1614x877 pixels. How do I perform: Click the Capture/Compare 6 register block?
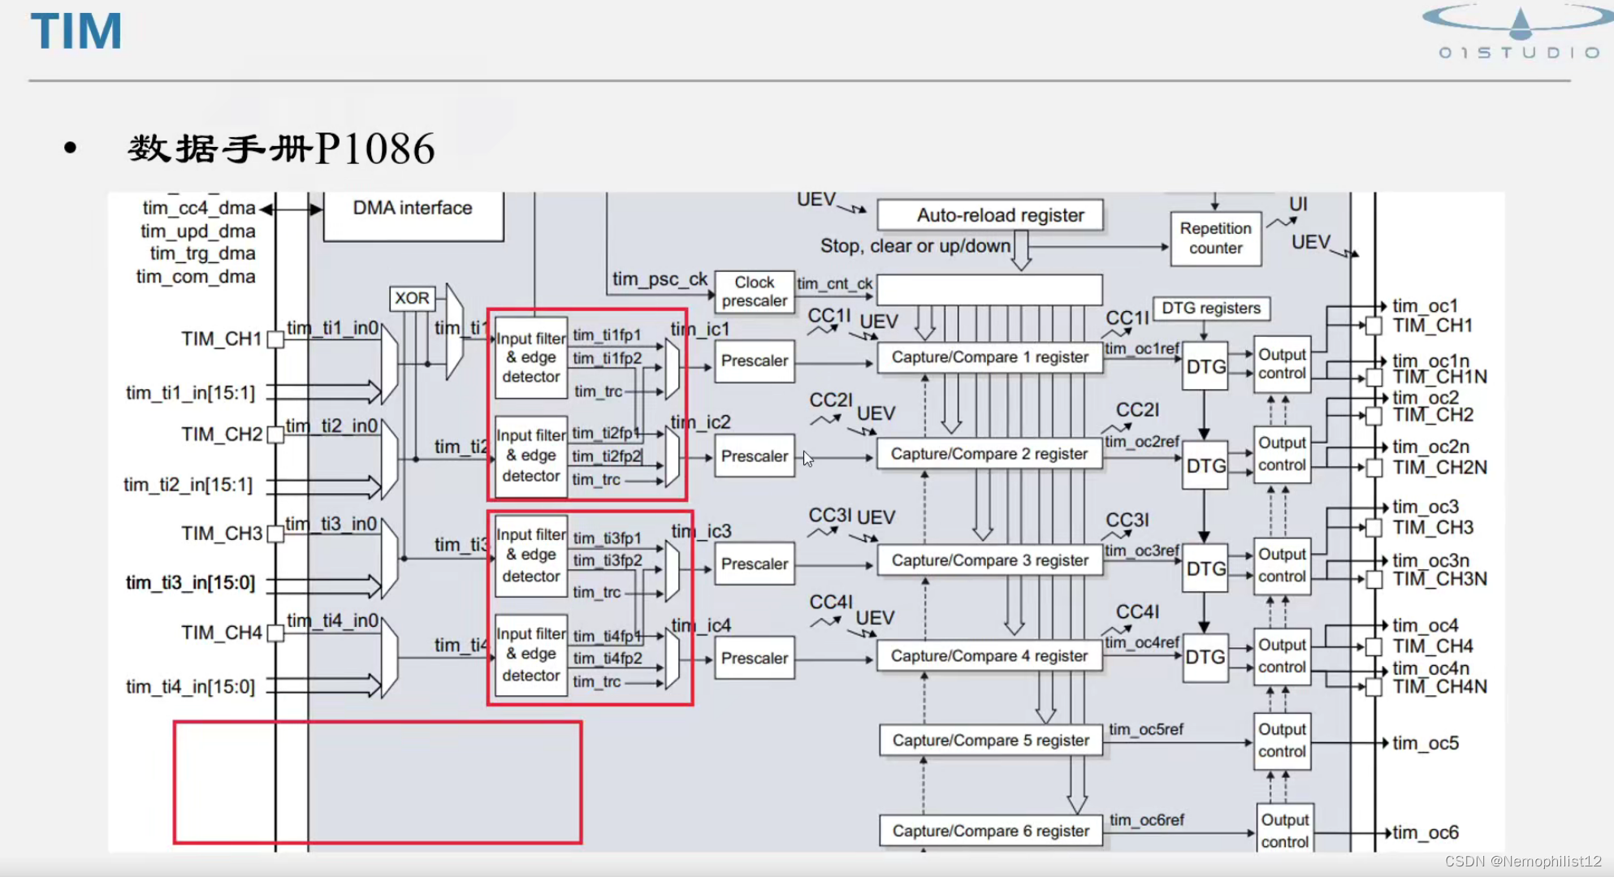click(x=991, y=831)
